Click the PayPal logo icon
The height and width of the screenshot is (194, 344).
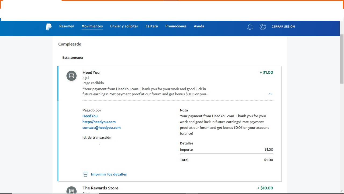click(49, 27)
